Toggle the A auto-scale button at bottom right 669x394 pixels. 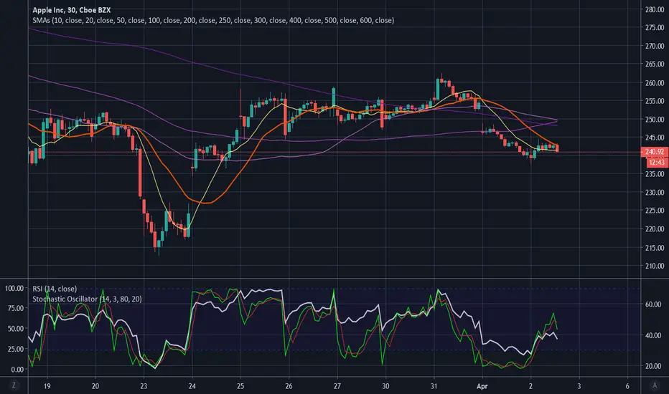pyautogui.click(x=655, y=385)
